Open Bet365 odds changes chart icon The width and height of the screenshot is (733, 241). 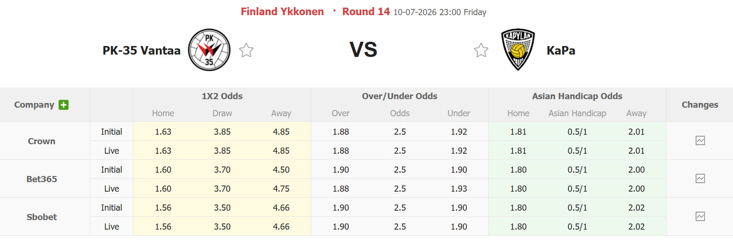tap(700, 178)
